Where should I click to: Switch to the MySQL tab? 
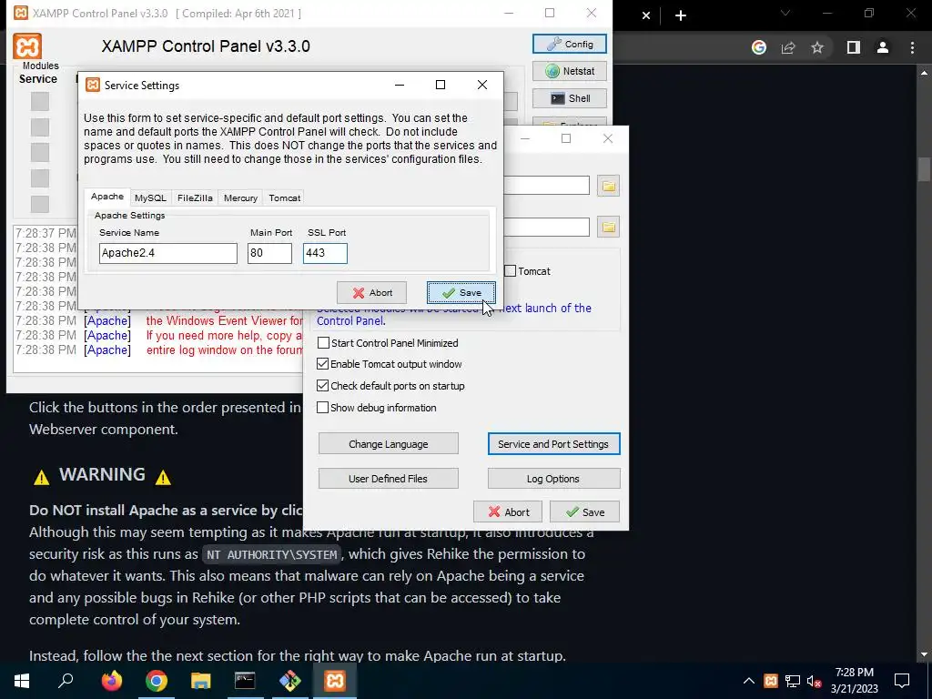pyautogui.click(x=150, y=198)
